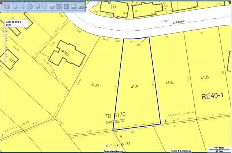Image resolution: width=232 pixels, height=153 pixels.
Task: Click the sparkle-shaped tool icon
Action: coord(22,6)
